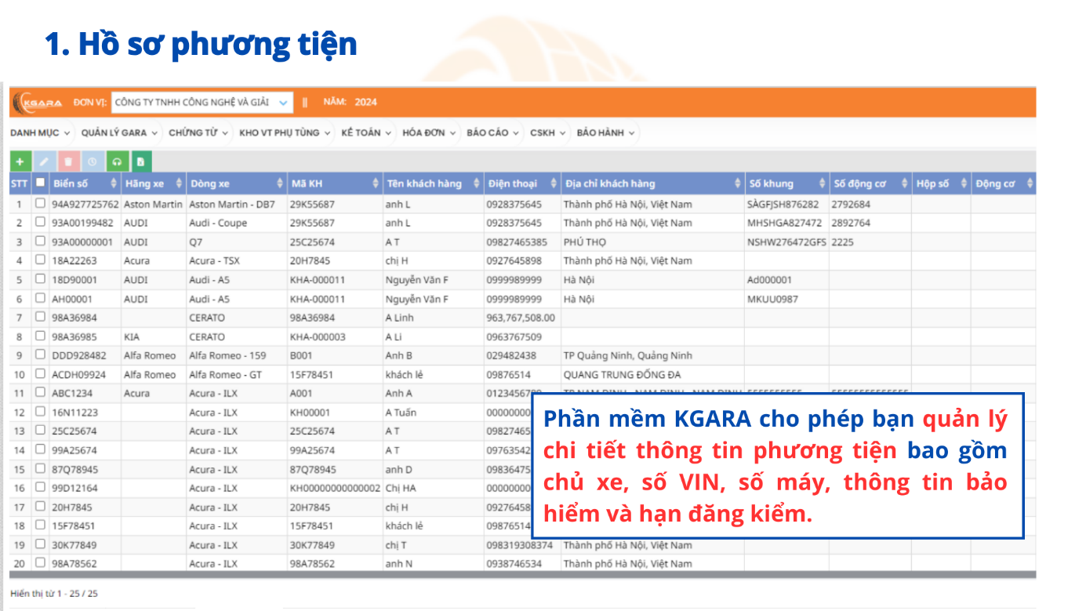Tick the select-all checkbox in table header
Screen dimensions: 1086x611
click(40, 183)
